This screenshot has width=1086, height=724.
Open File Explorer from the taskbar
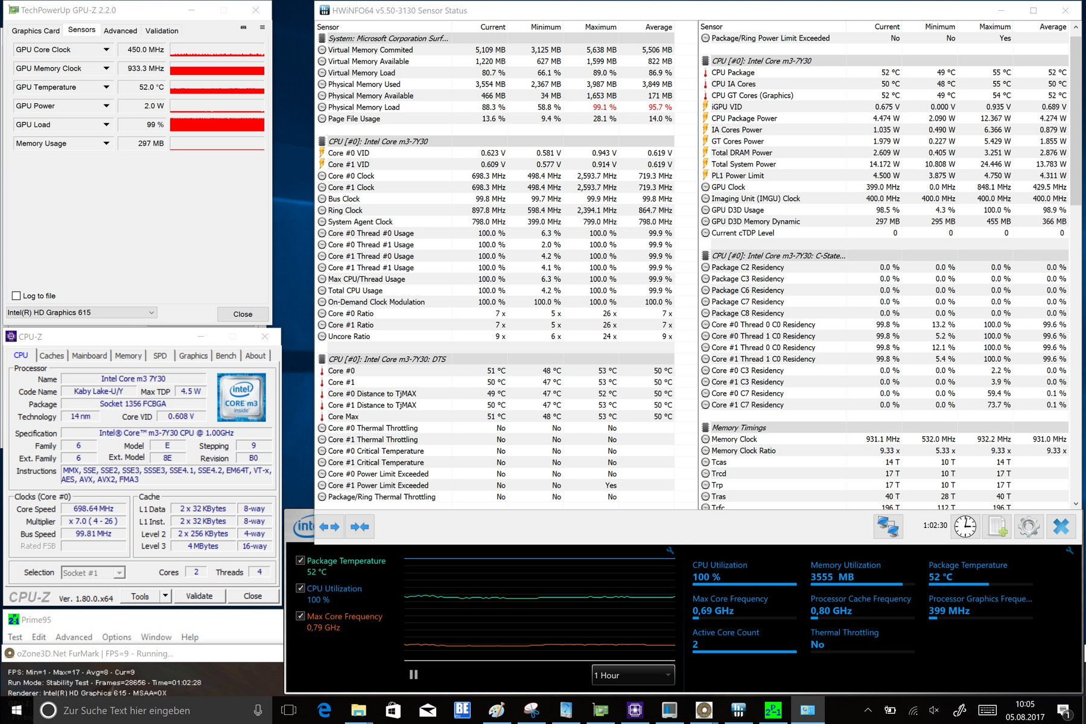(359, 710)
